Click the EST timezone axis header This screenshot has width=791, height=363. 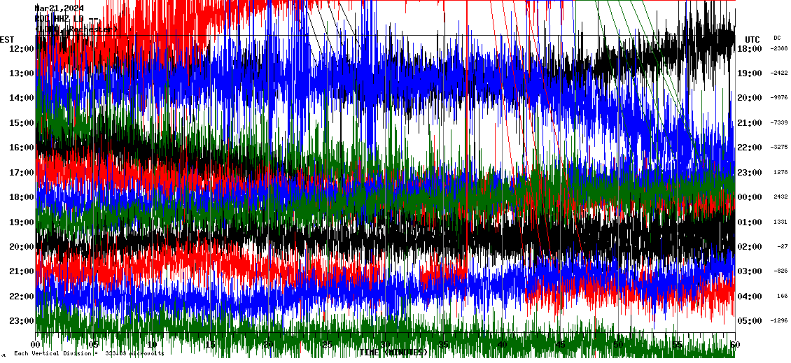[x=7, y=39]
